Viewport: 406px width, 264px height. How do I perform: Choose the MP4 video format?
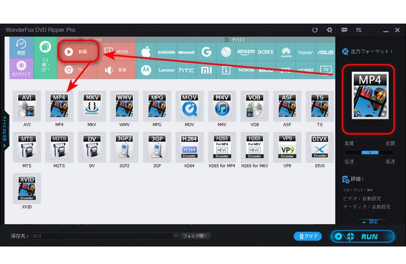pyautogui.click(x=59, y=106)
